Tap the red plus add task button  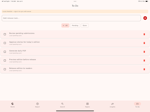(145, 18)
